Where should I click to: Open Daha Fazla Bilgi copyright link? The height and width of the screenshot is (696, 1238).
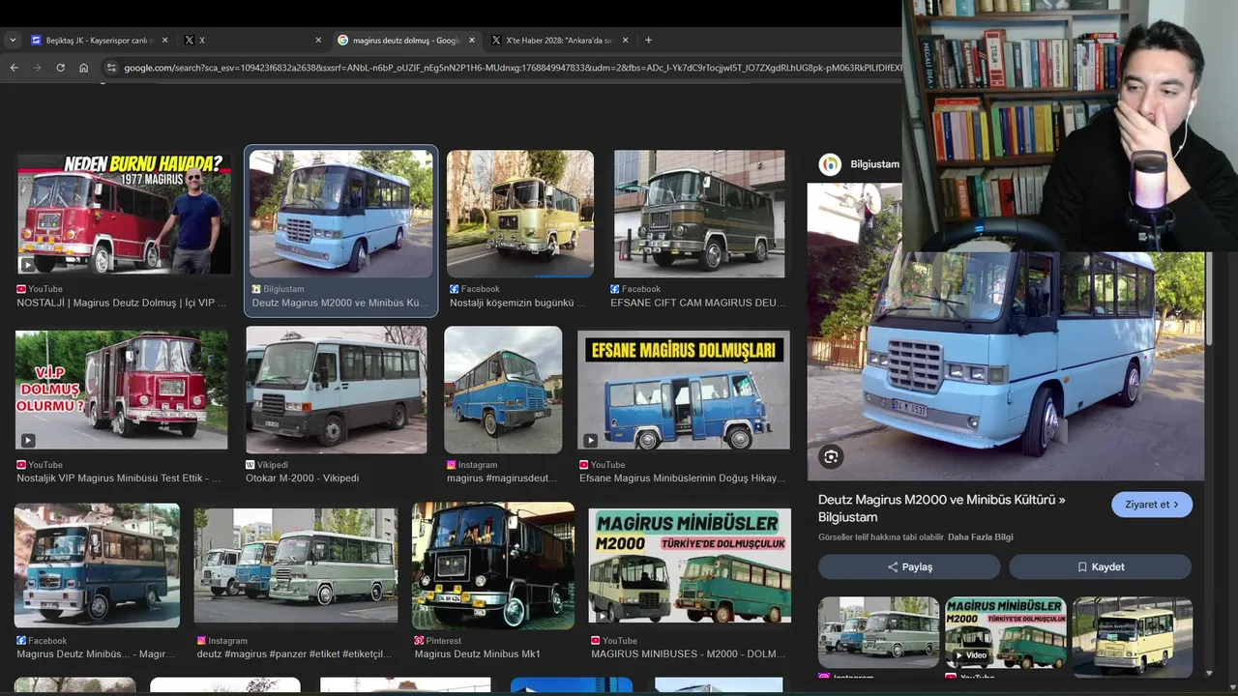click(x=980, y=537)
